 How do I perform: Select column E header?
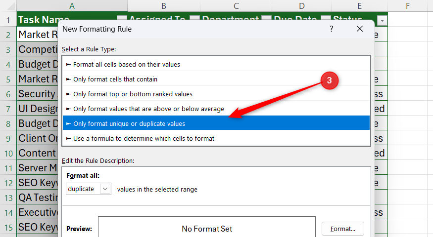pyautogui.click(x=359, y=6)
